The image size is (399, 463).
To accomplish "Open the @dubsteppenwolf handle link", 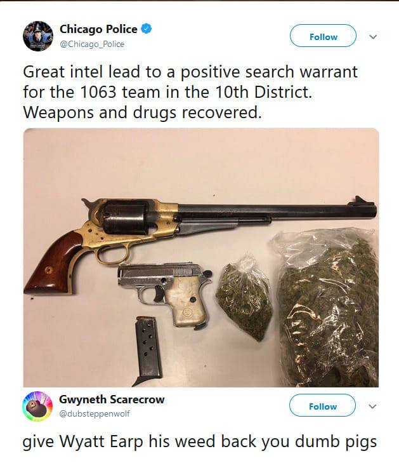I will click(x=95, y=413).
